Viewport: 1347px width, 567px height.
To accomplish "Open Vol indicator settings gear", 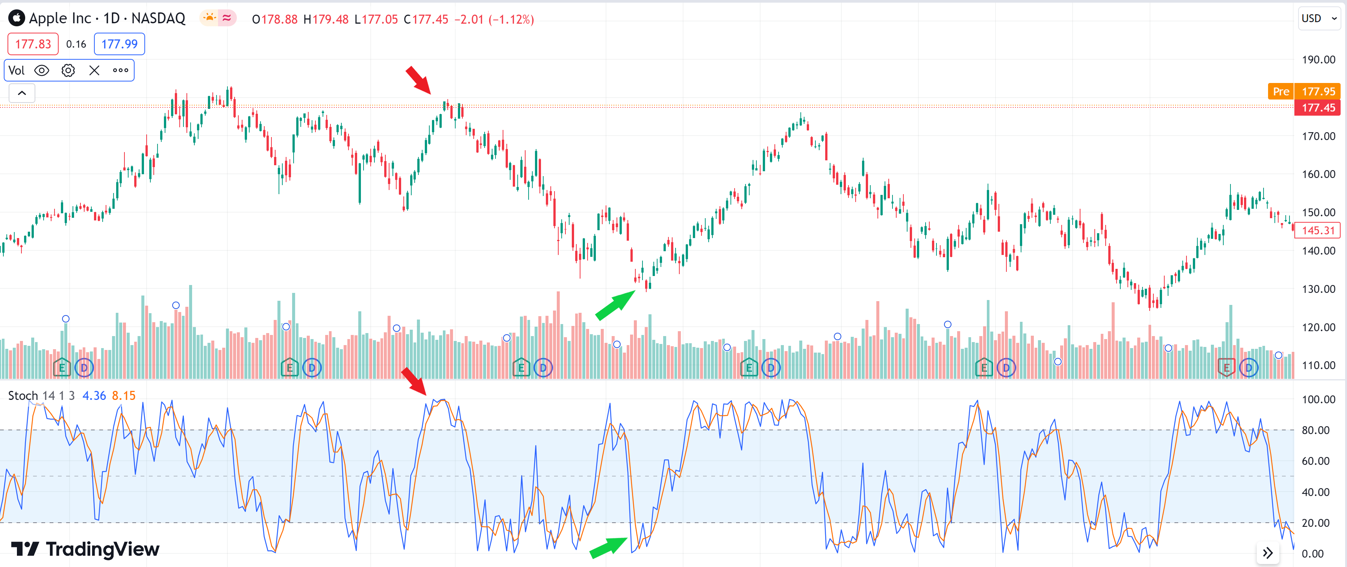I will (68, 71).
